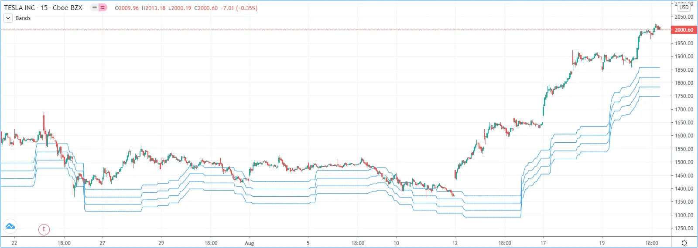Click the gray dash market status icon

pos(94,7)
